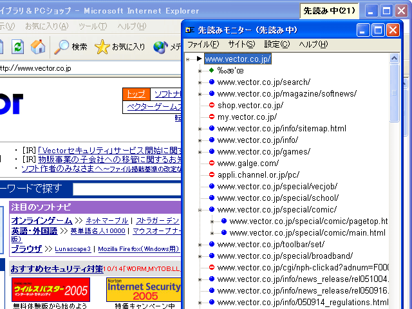Viewport: 412px width, 309px height.
Task: Open ツール(T) menu in Internet Explorer
Action: pos(93,26)
